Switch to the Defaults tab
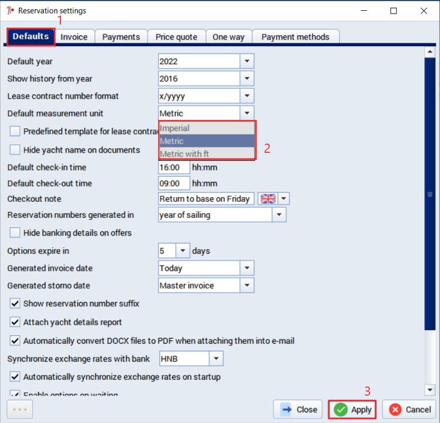This screenshot has width=440, height=423. tap(31, 36)
